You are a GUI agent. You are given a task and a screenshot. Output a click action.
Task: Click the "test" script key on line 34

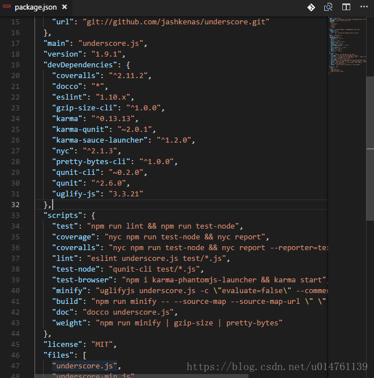click(x=65, y=226)
